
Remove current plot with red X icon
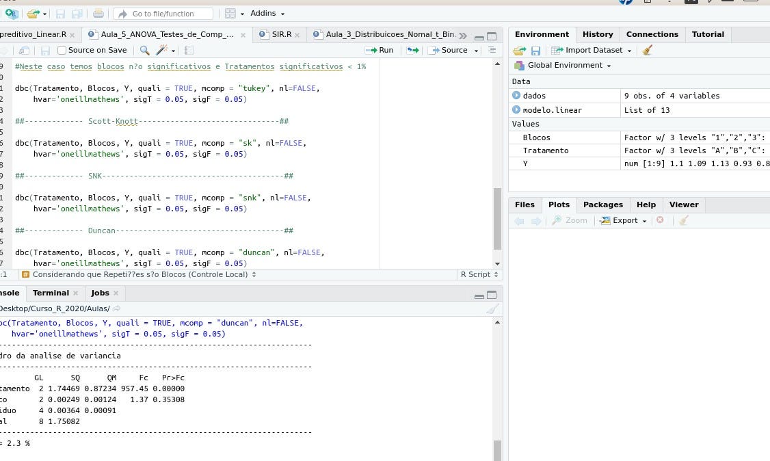click(x=660, y=220)
